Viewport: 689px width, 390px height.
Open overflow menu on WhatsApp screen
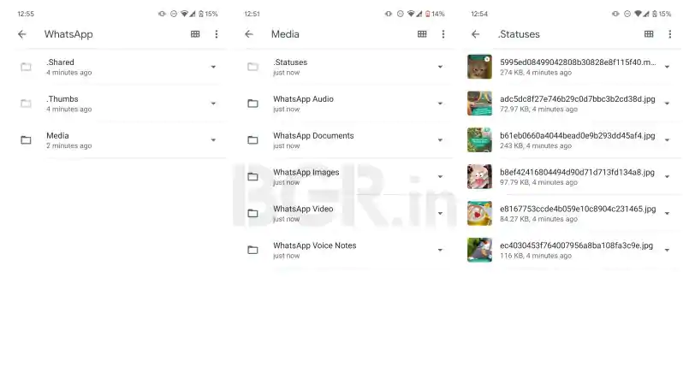tap(217, 34)
